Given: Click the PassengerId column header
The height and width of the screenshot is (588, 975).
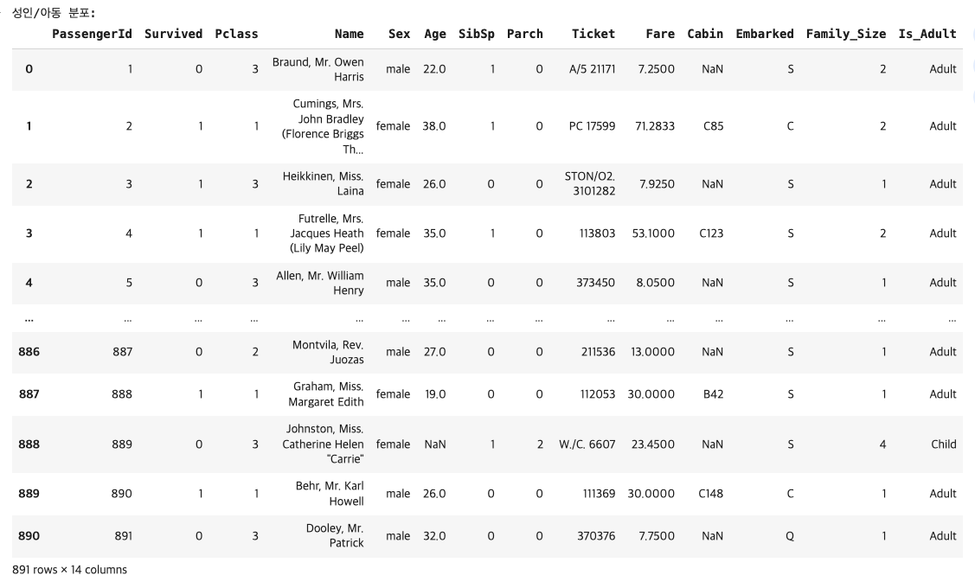Looking at the screenshot, I should (x=93, y=34).
